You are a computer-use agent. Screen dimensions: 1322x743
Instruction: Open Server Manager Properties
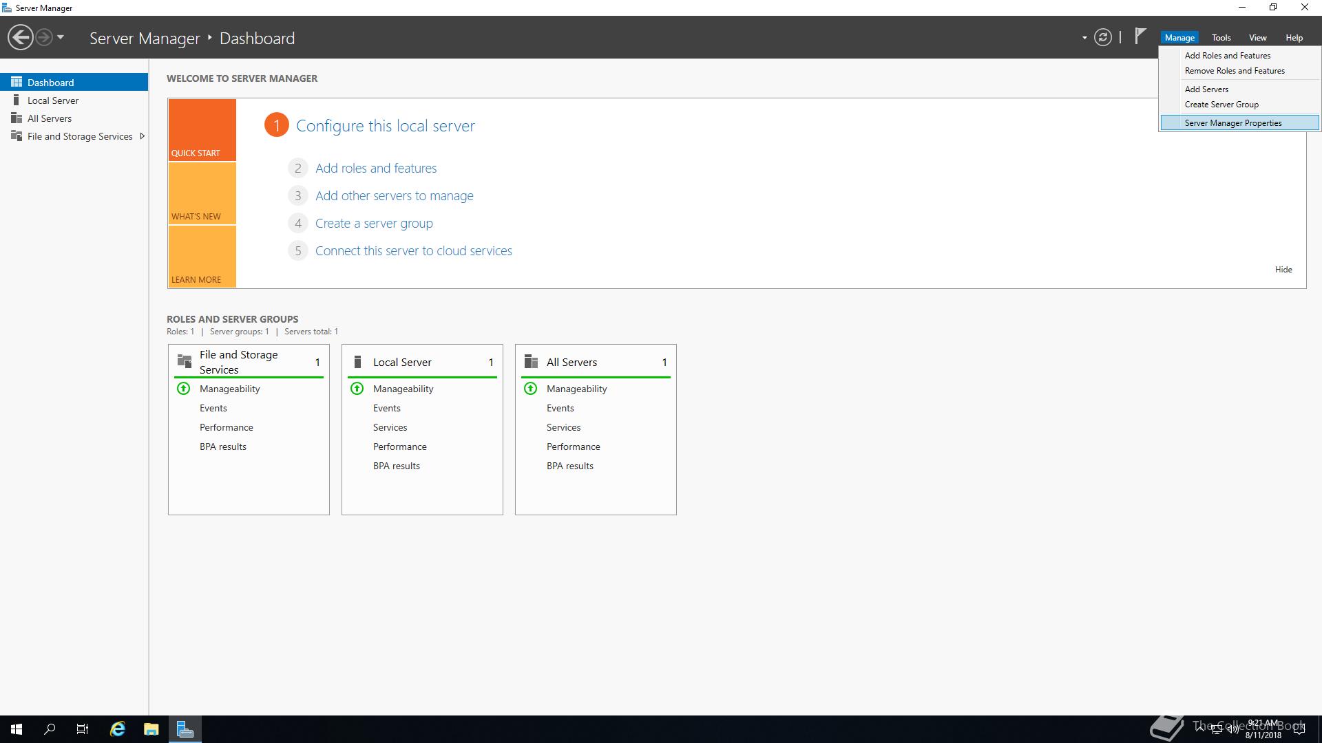[x=1239, y=123]
